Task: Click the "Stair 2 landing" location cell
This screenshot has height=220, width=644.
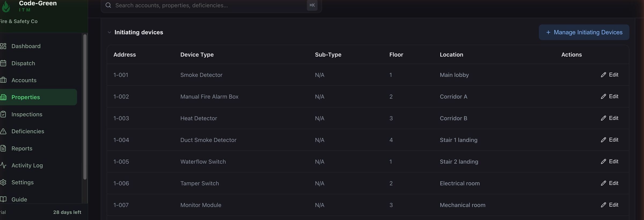Action: pyautogui.click(x=459, y=162)
